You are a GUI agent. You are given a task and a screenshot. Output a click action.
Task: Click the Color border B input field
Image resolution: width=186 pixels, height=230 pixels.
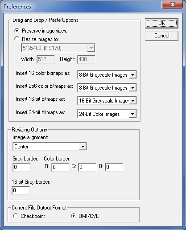(114, 167)
